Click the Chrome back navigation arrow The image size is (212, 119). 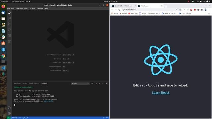coord(112,10)
